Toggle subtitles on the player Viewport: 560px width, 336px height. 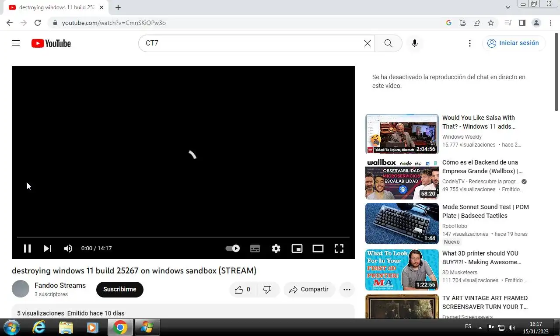click(255, 248)
